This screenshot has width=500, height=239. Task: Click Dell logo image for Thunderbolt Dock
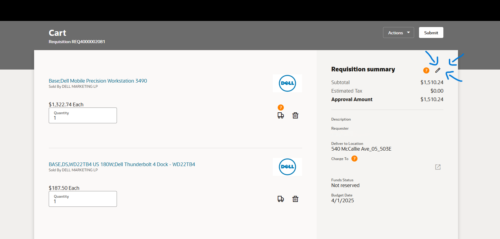(287, 167)
